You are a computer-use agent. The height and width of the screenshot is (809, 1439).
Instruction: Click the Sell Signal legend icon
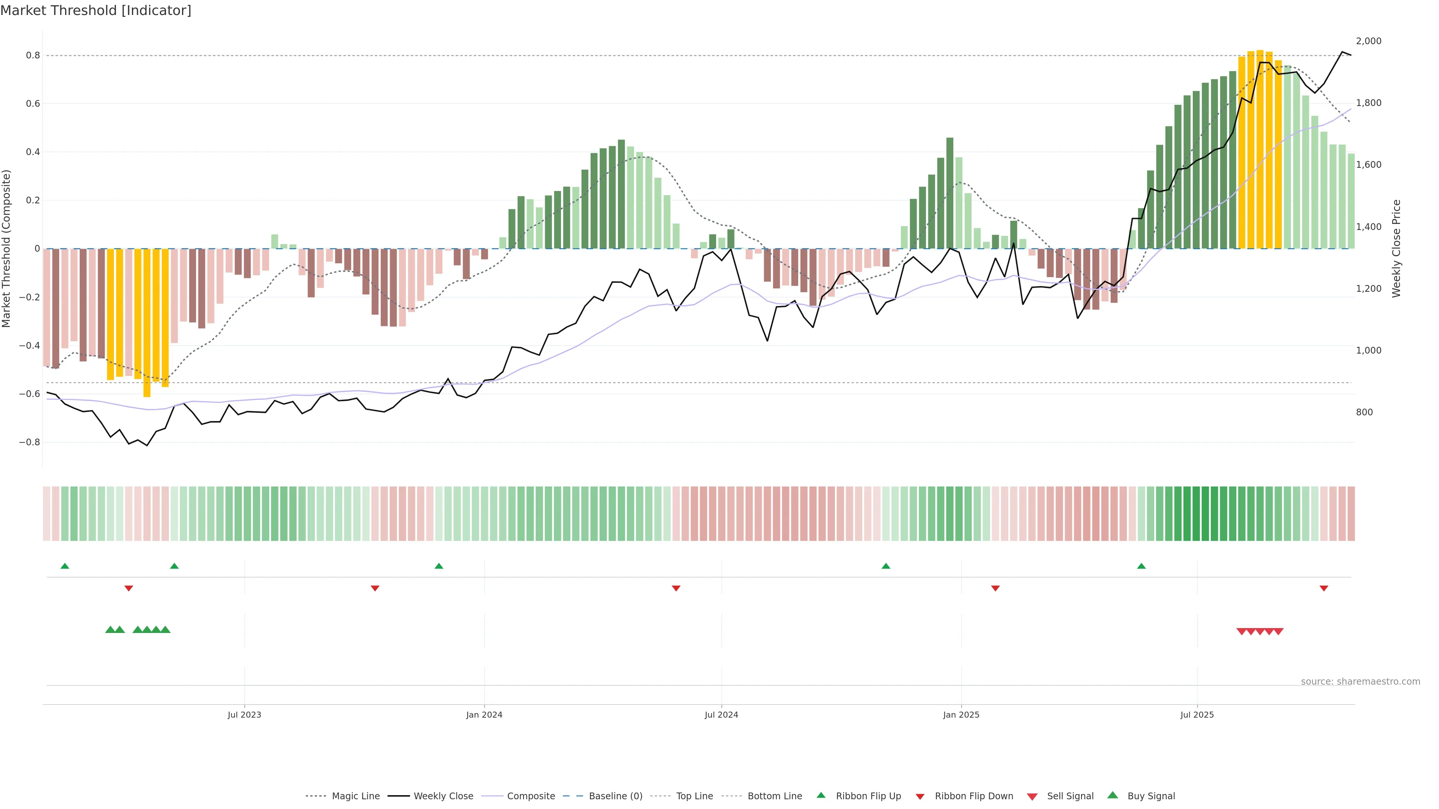pyautogui.click(x=1032, y=797)
